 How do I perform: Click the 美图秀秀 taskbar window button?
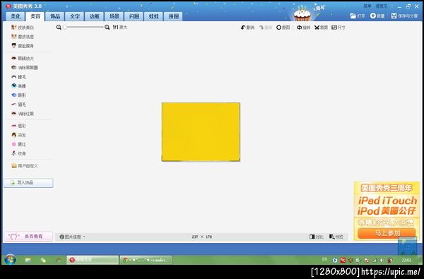[x=93, y=260]
